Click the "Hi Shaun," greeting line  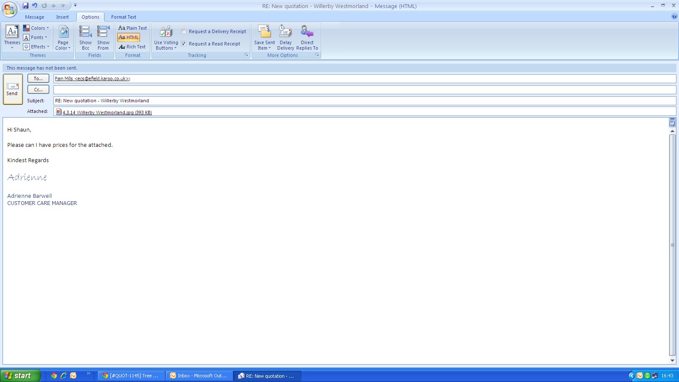(19, 129)
